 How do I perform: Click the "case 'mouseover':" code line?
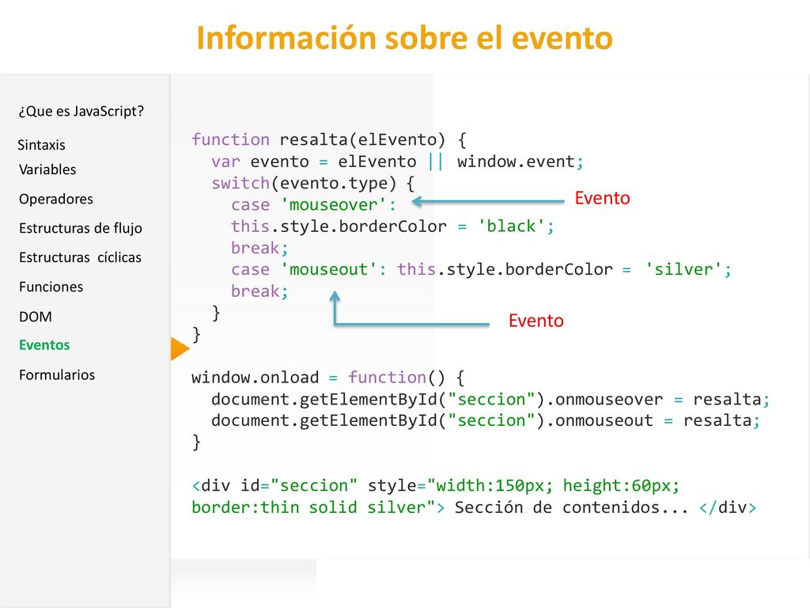[313, 205]
